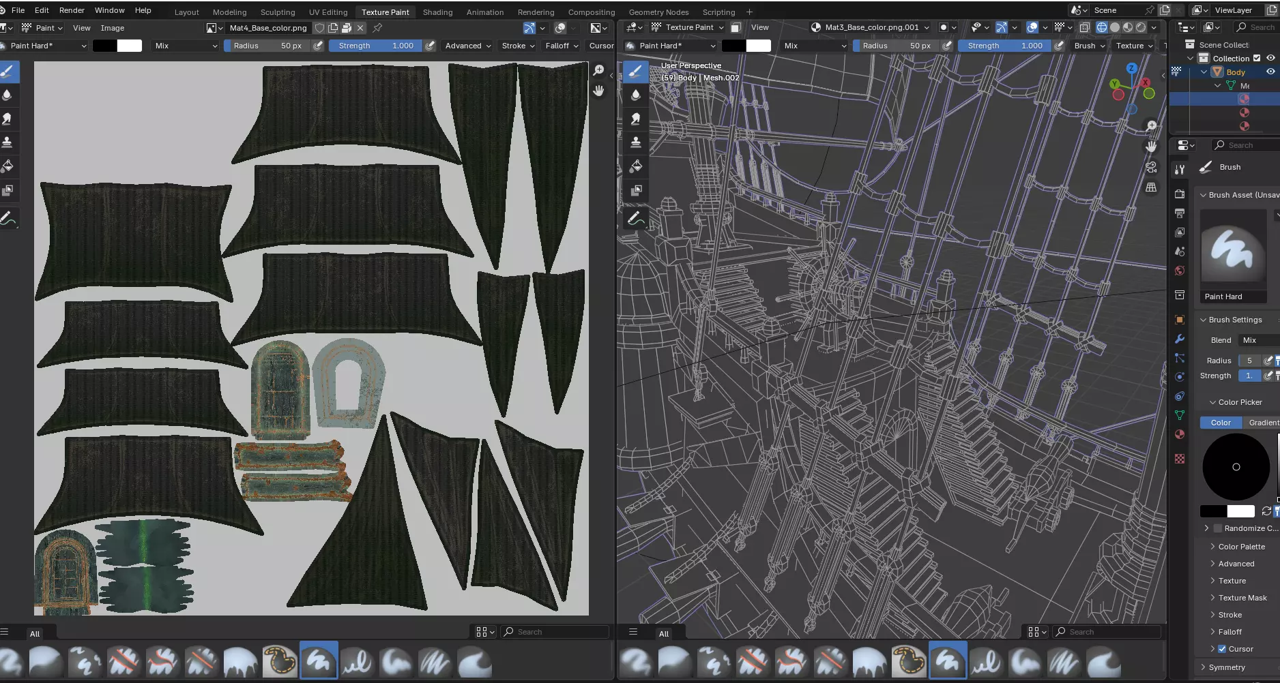Open the Texture properties checker tab
The width and height of the screenshot is (1280, 683).
1180,459
